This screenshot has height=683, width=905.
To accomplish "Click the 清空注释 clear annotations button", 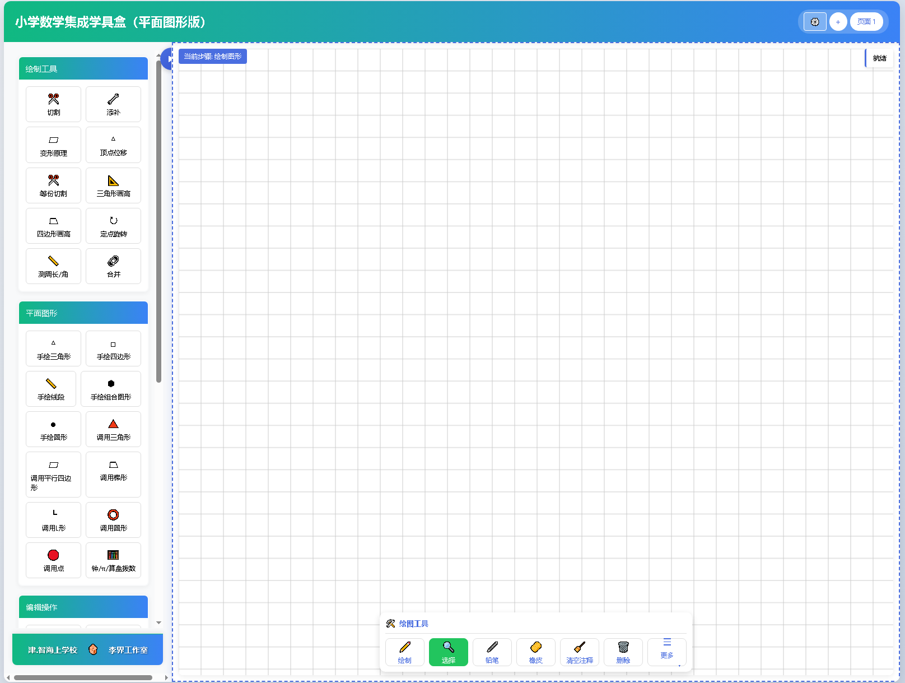I will (x=580, y=652).
